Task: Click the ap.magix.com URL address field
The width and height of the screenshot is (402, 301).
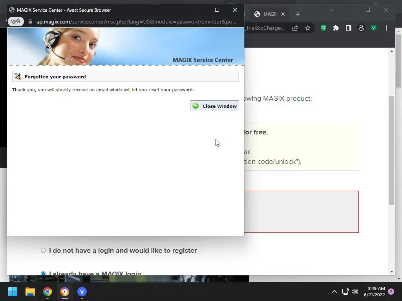Action: tap(136, 22)
